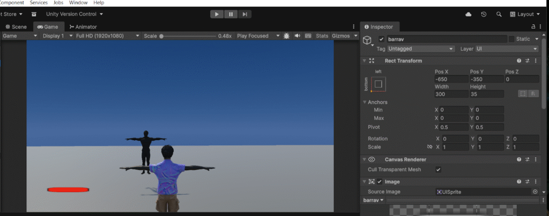
Task: Open the undo history icon
Action: coord(484,14)
